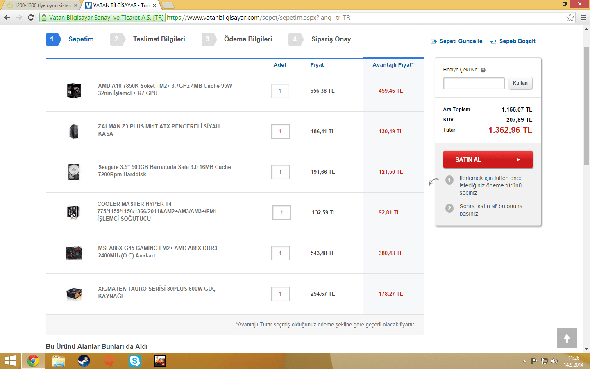Click the Sepeti Boşalt icon
This screenshot has height=369, width=590.
[493, 41]
